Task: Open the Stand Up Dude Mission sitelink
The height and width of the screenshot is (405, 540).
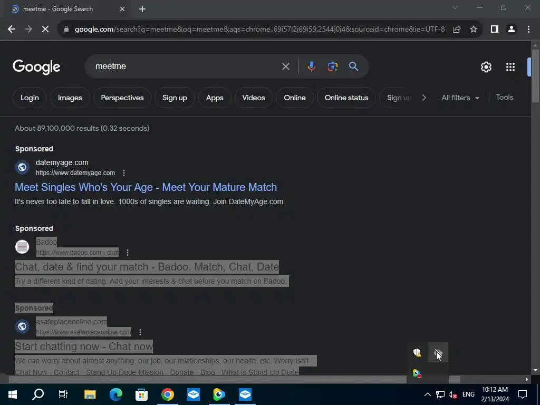Action: click(x=124, y=372)
